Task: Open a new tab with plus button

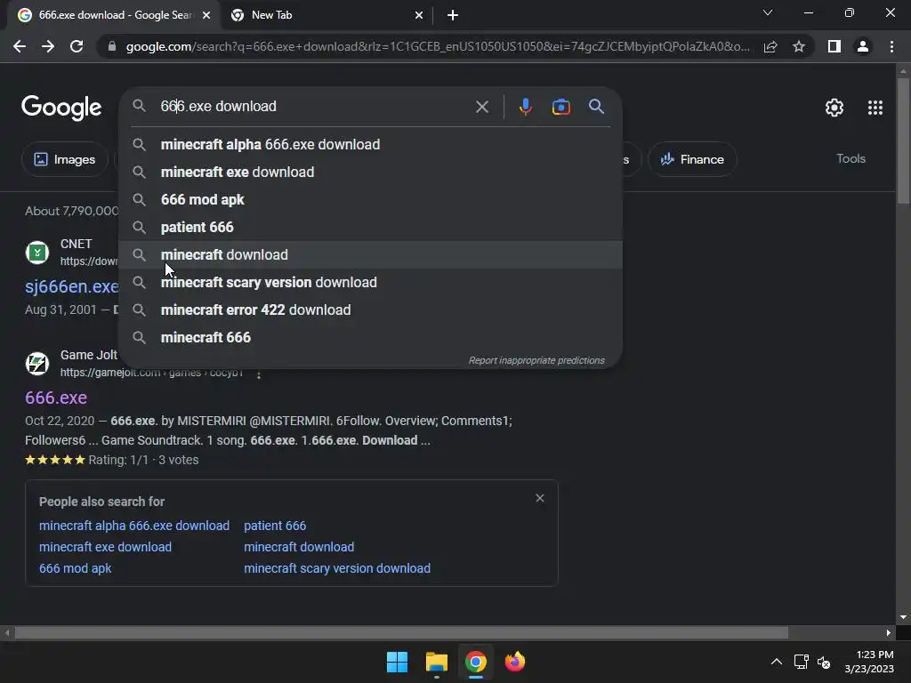Action: [x=453, y=15]
